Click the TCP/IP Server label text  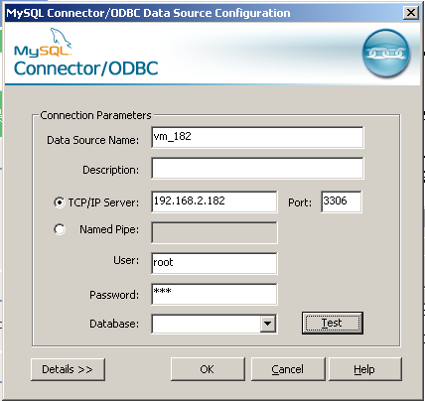(103, 202)
